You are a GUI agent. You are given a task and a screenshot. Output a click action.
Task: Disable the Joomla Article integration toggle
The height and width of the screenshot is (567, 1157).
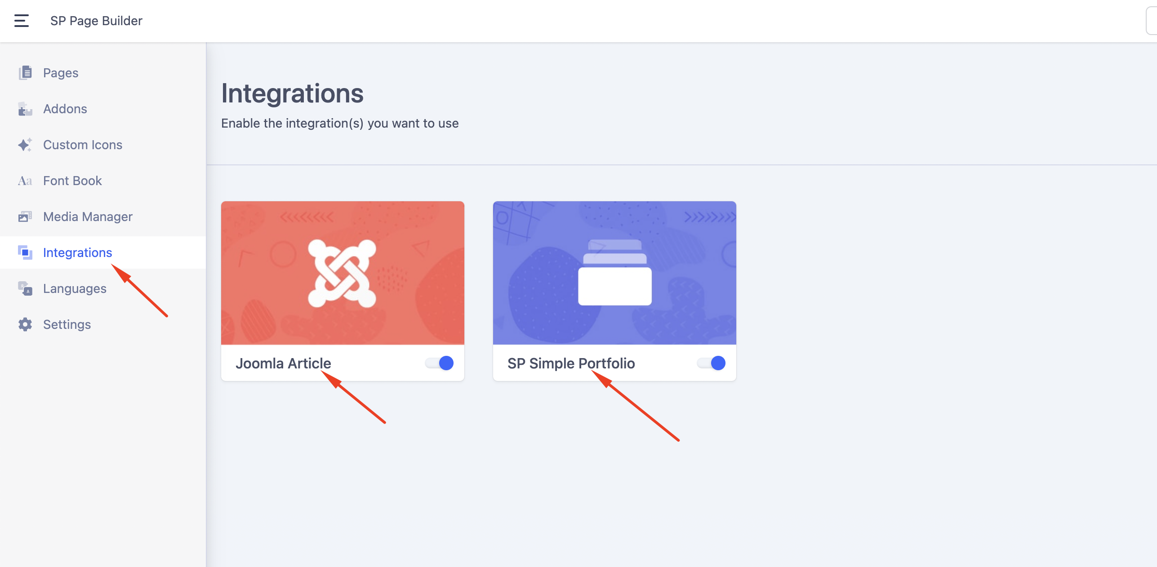(439, 363)
